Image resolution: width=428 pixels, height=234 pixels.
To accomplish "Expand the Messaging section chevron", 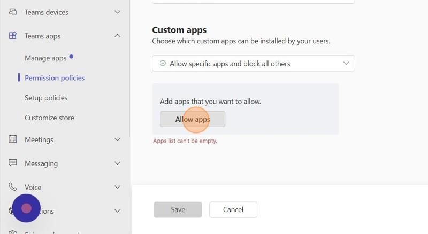I will pyautogui.click(x=117, y=163).
